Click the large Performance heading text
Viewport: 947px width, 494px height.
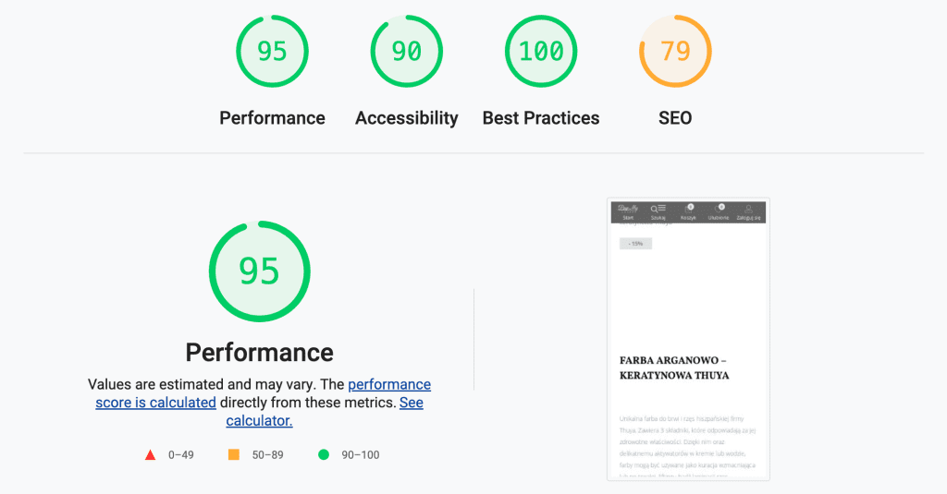click(260, 352)
